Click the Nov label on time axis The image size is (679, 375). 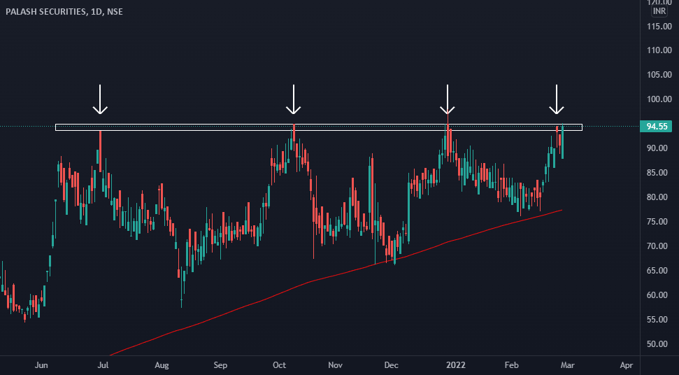tap(335, 365)
